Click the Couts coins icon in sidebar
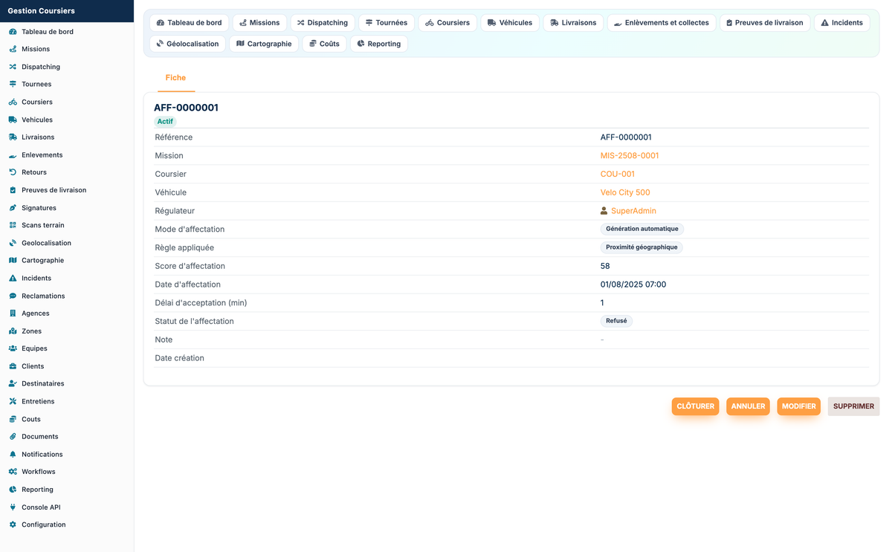Screen dimensions: 892x552 13,419
